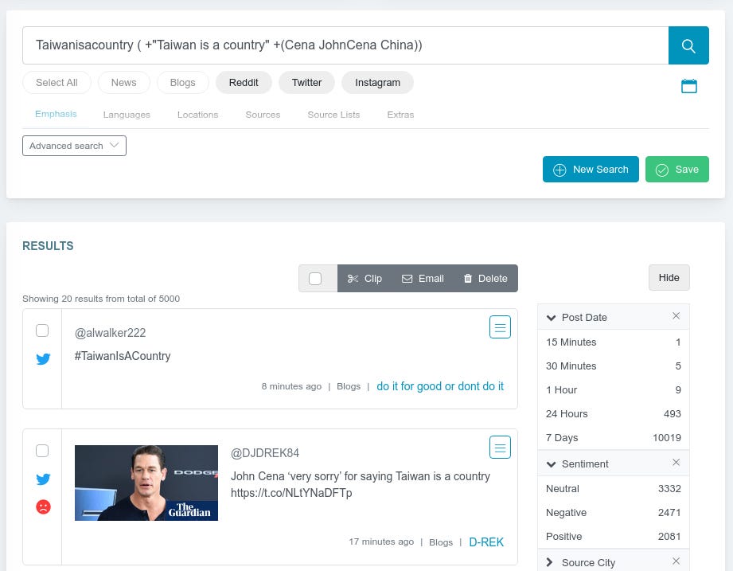Switch to the Emphasis tab

pos(56,114)
